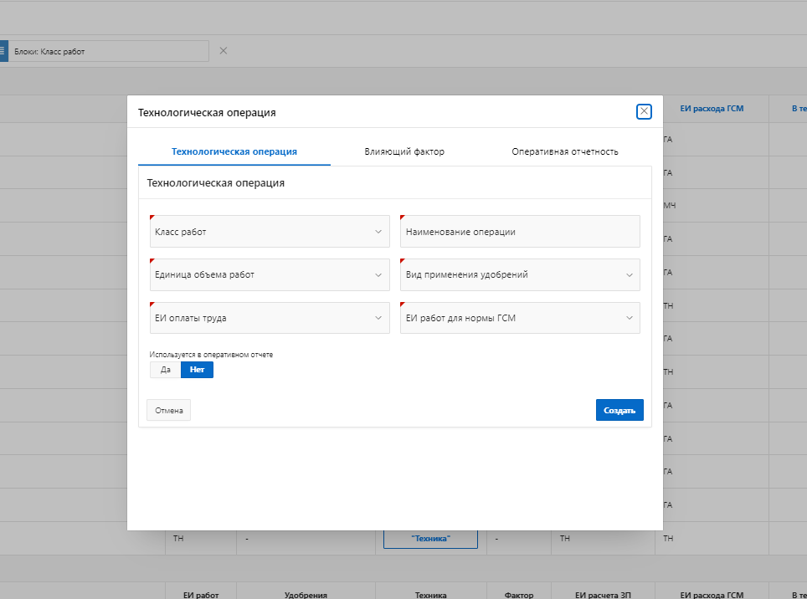
Task: Clear the Блоки: Класс работ filter
Action: pyautogui.click(x=224, y=51)
